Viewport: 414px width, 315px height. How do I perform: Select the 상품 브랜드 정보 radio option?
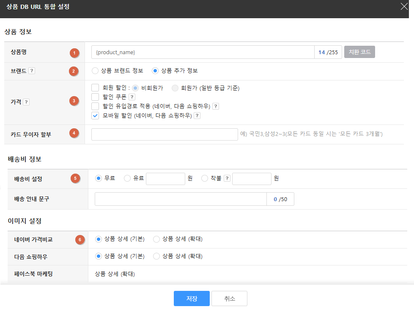coord(95,71)
